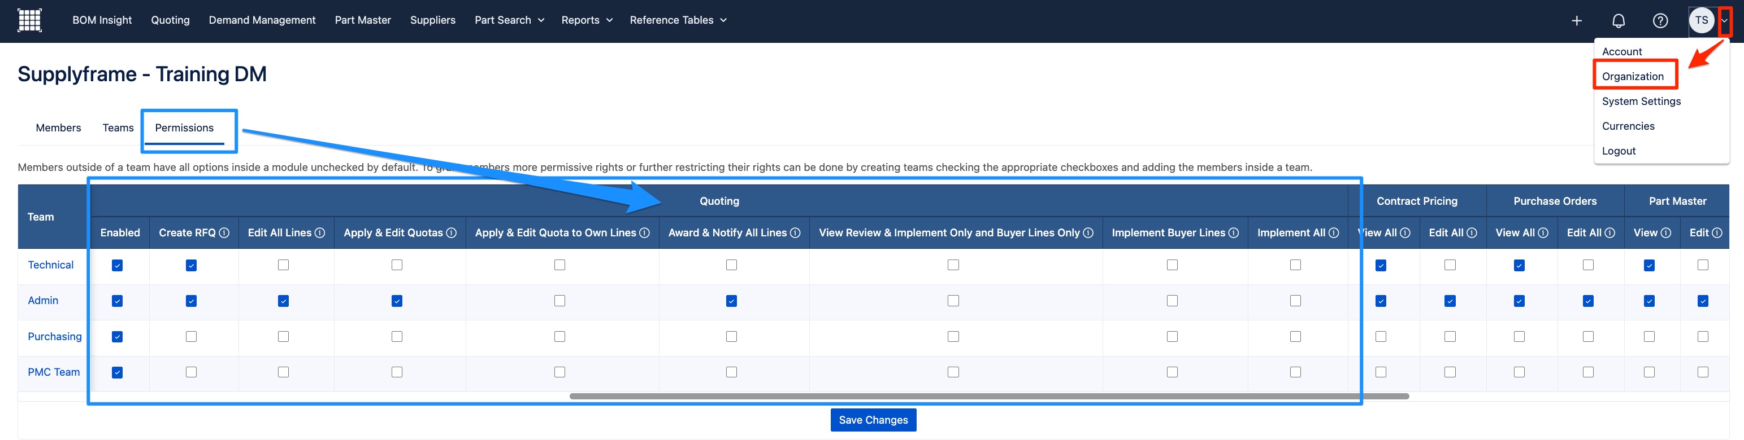
Task: Open Suppliers in navigation bar
Action: (x=433, y=20)
